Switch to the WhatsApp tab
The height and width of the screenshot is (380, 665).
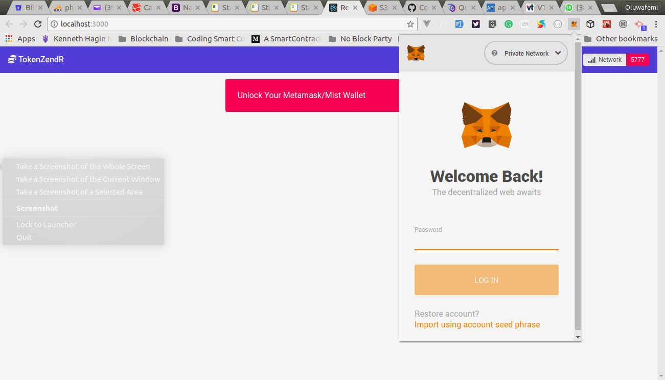click(x=581, y=8)
